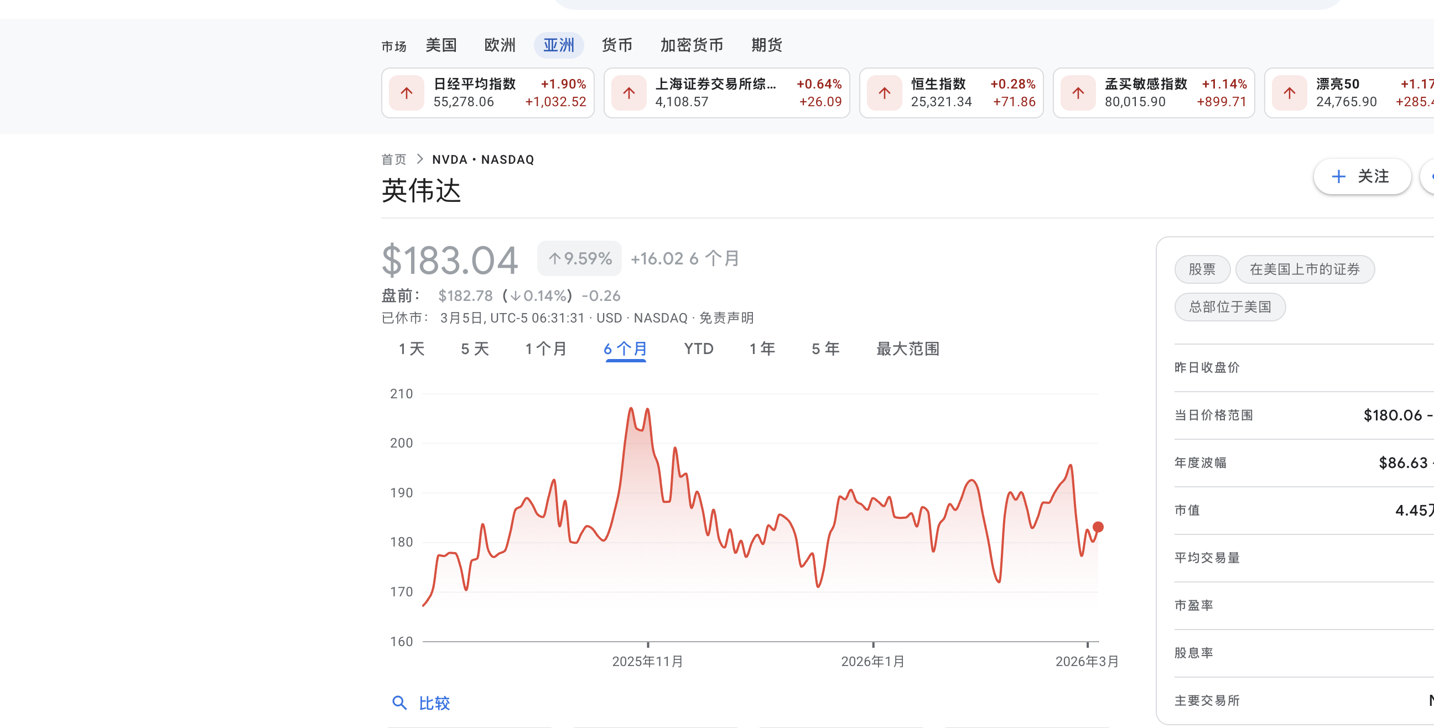Image resolution: width=1434 pixels, height=728 pixels.
Task: Click the Nikkei index up-arrow icon
Action: tap(407, 93)
